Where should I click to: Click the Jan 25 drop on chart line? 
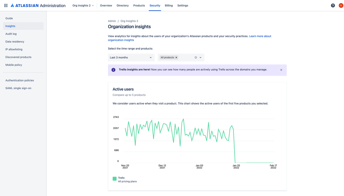[234, 146]
